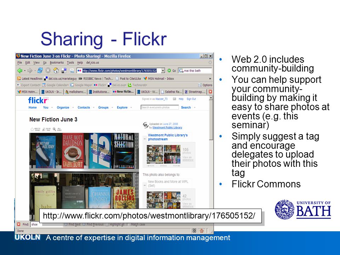The image size is (340, 255).
Task: Open Latest Headlines RSS bookmark
Action: pyautogui.click(x=30, y=79)
